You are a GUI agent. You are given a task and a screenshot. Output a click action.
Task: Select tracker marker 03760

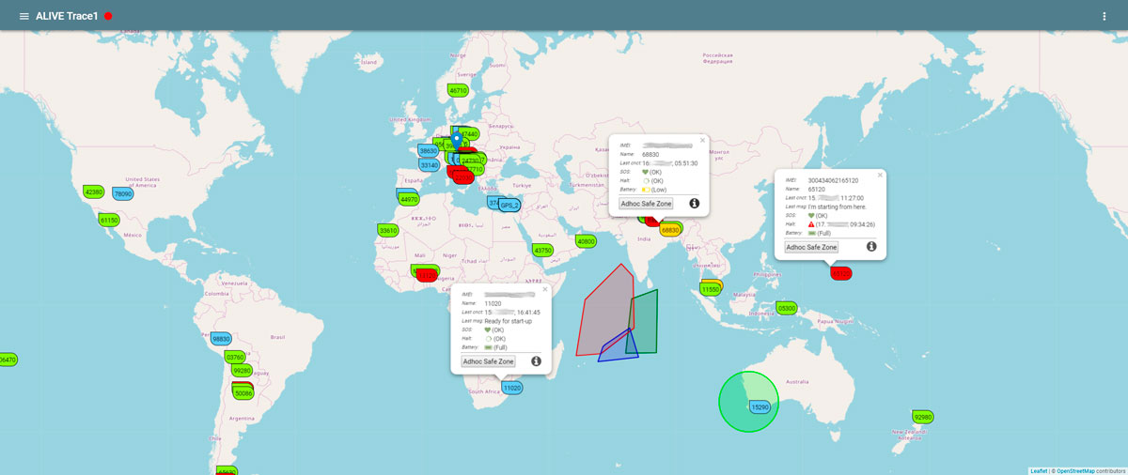[x=235, y=357]
